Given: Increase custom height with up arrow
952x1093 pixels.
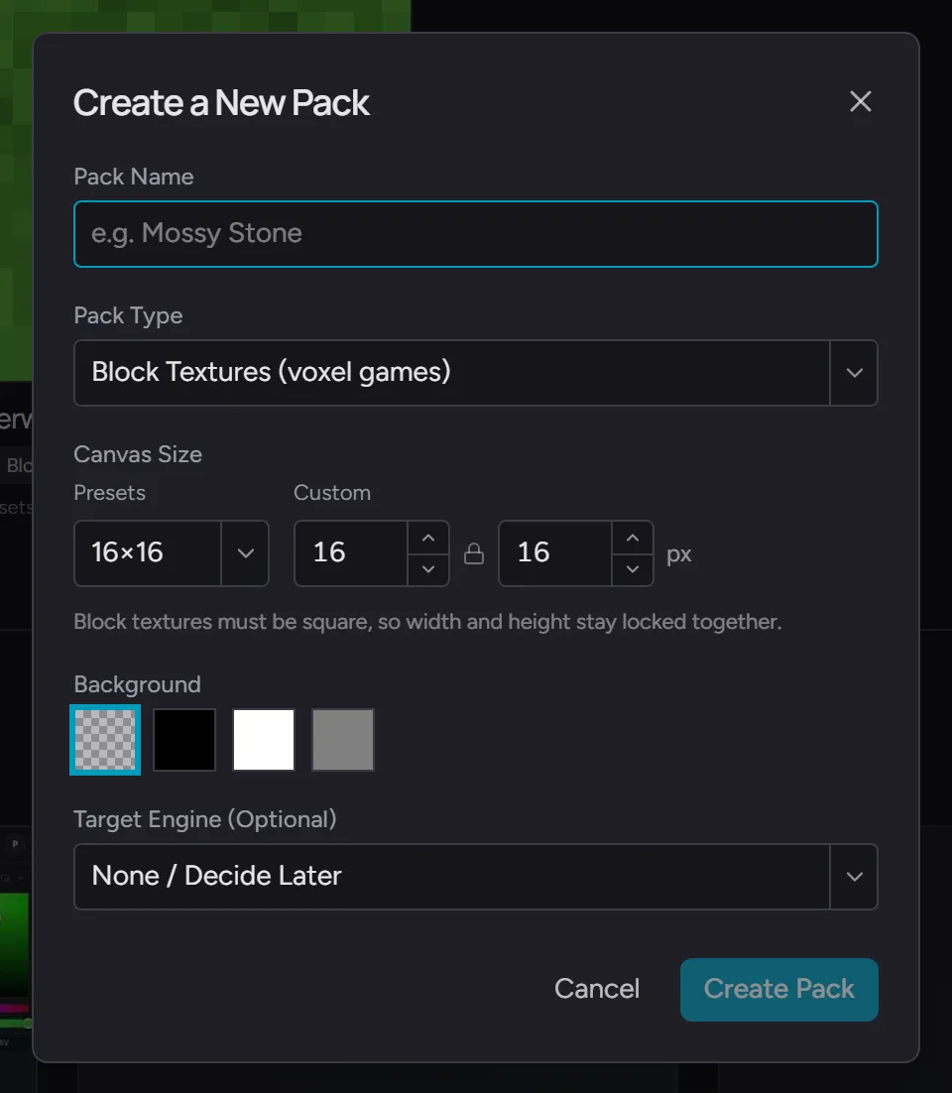Looking at the screenshot, I should (632, 538).
